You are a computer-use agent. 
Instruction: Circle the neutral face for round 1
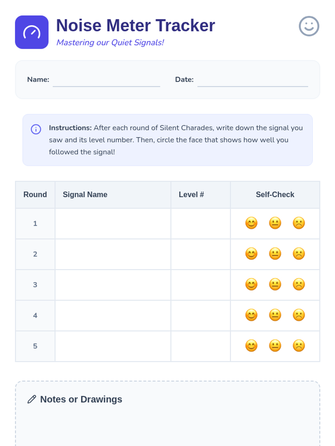coord(275,223)
